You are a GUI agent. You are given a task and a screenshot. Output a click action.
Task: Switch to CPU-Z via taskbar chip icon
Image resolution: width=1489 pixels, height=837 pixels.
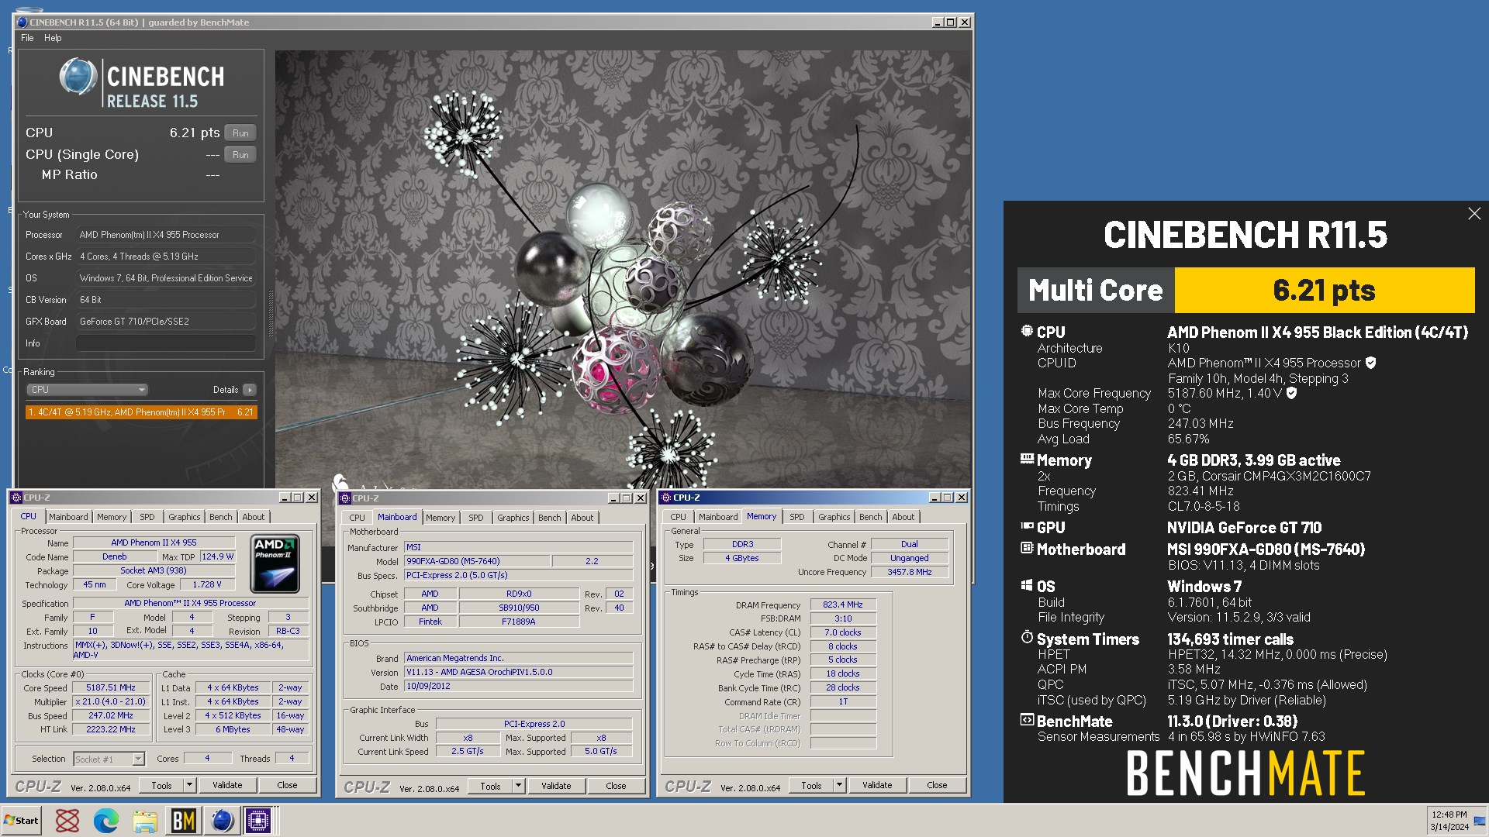(x=258, y=821)
